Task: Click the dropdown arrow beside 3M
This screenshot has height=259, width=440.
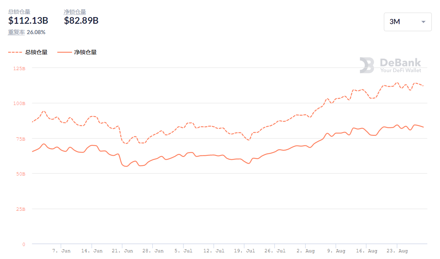Action: tap(423, 22)
